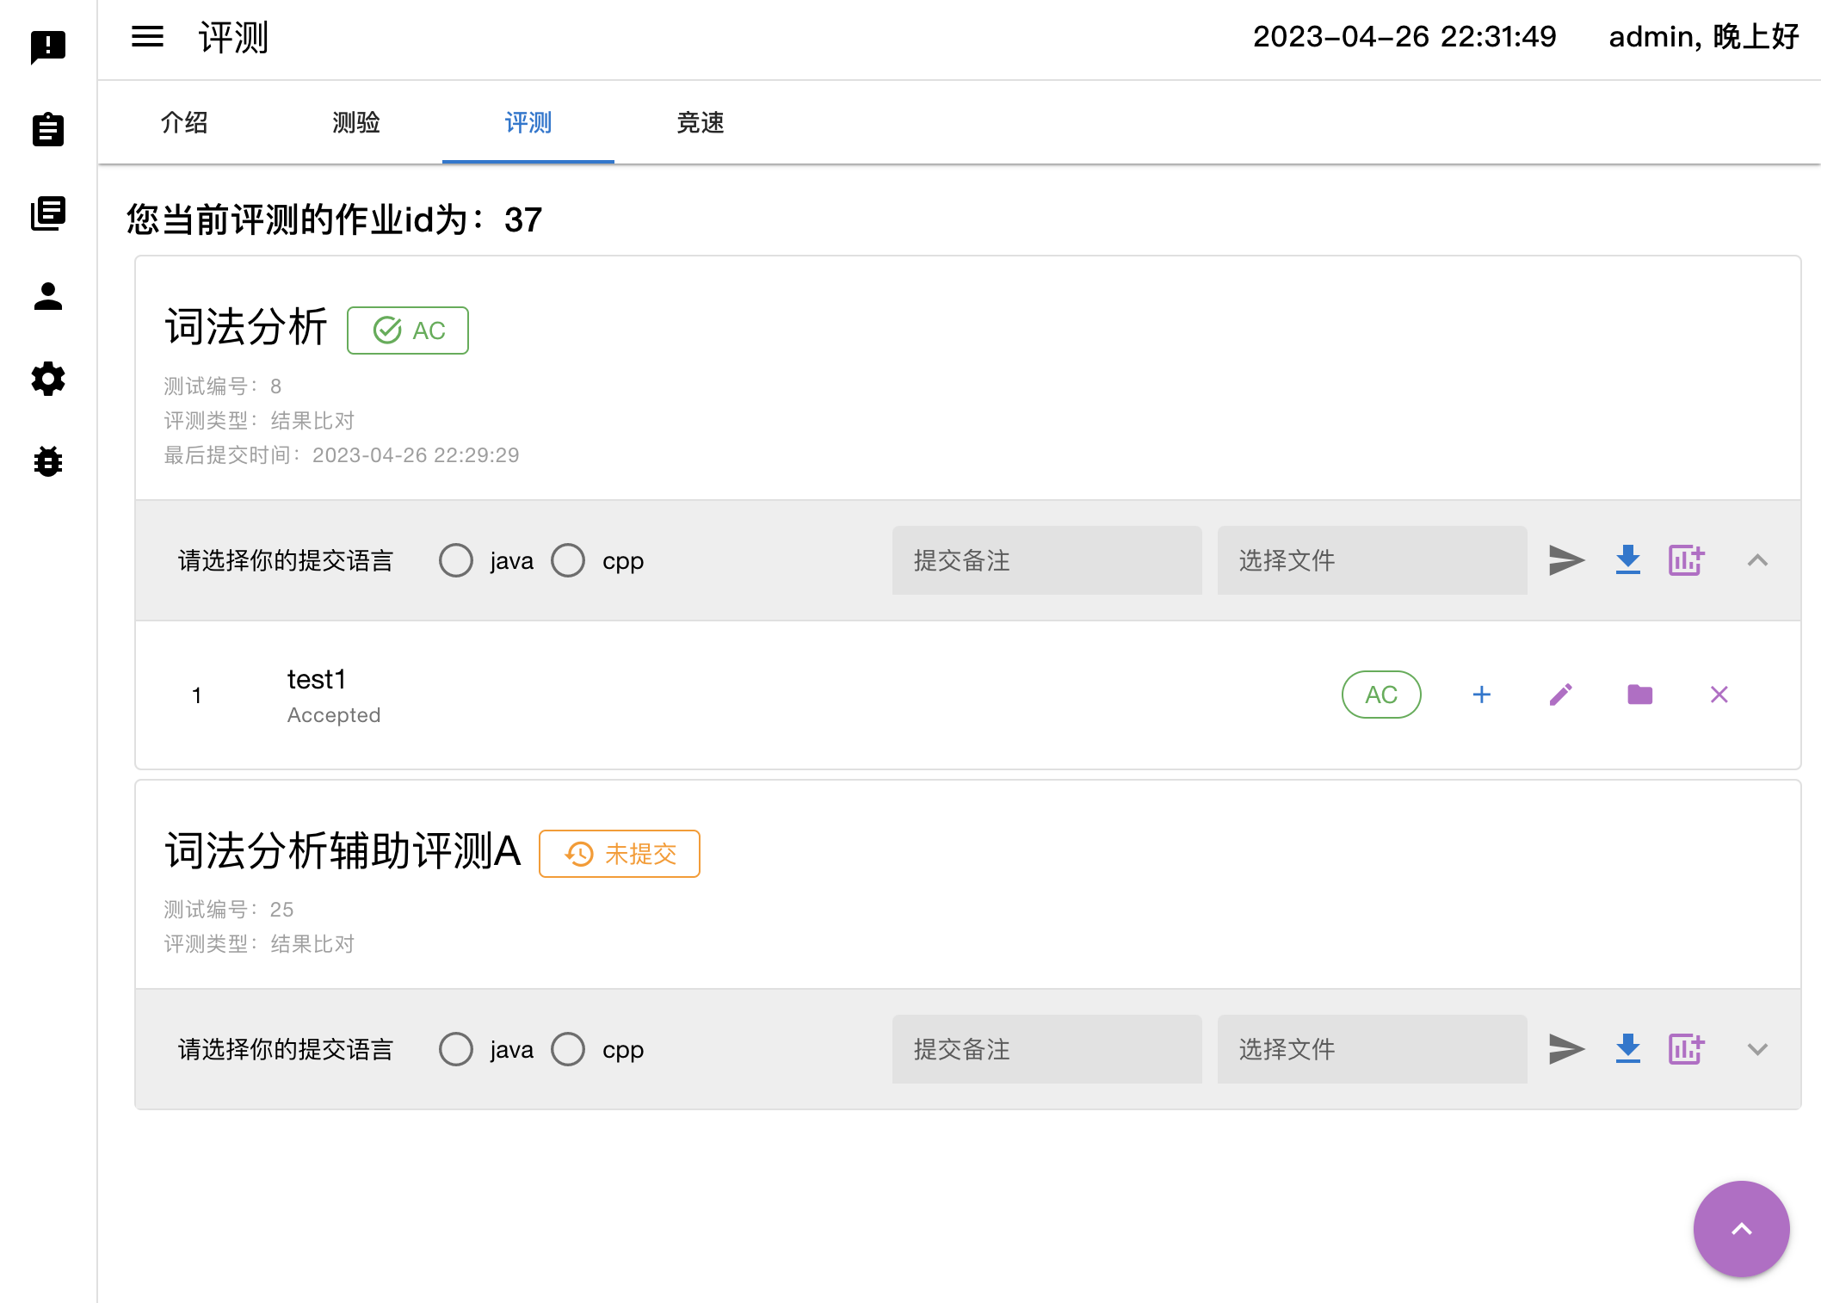
Task: Click the 选择文件 field for 词法分析
Action: point(1372,560)
